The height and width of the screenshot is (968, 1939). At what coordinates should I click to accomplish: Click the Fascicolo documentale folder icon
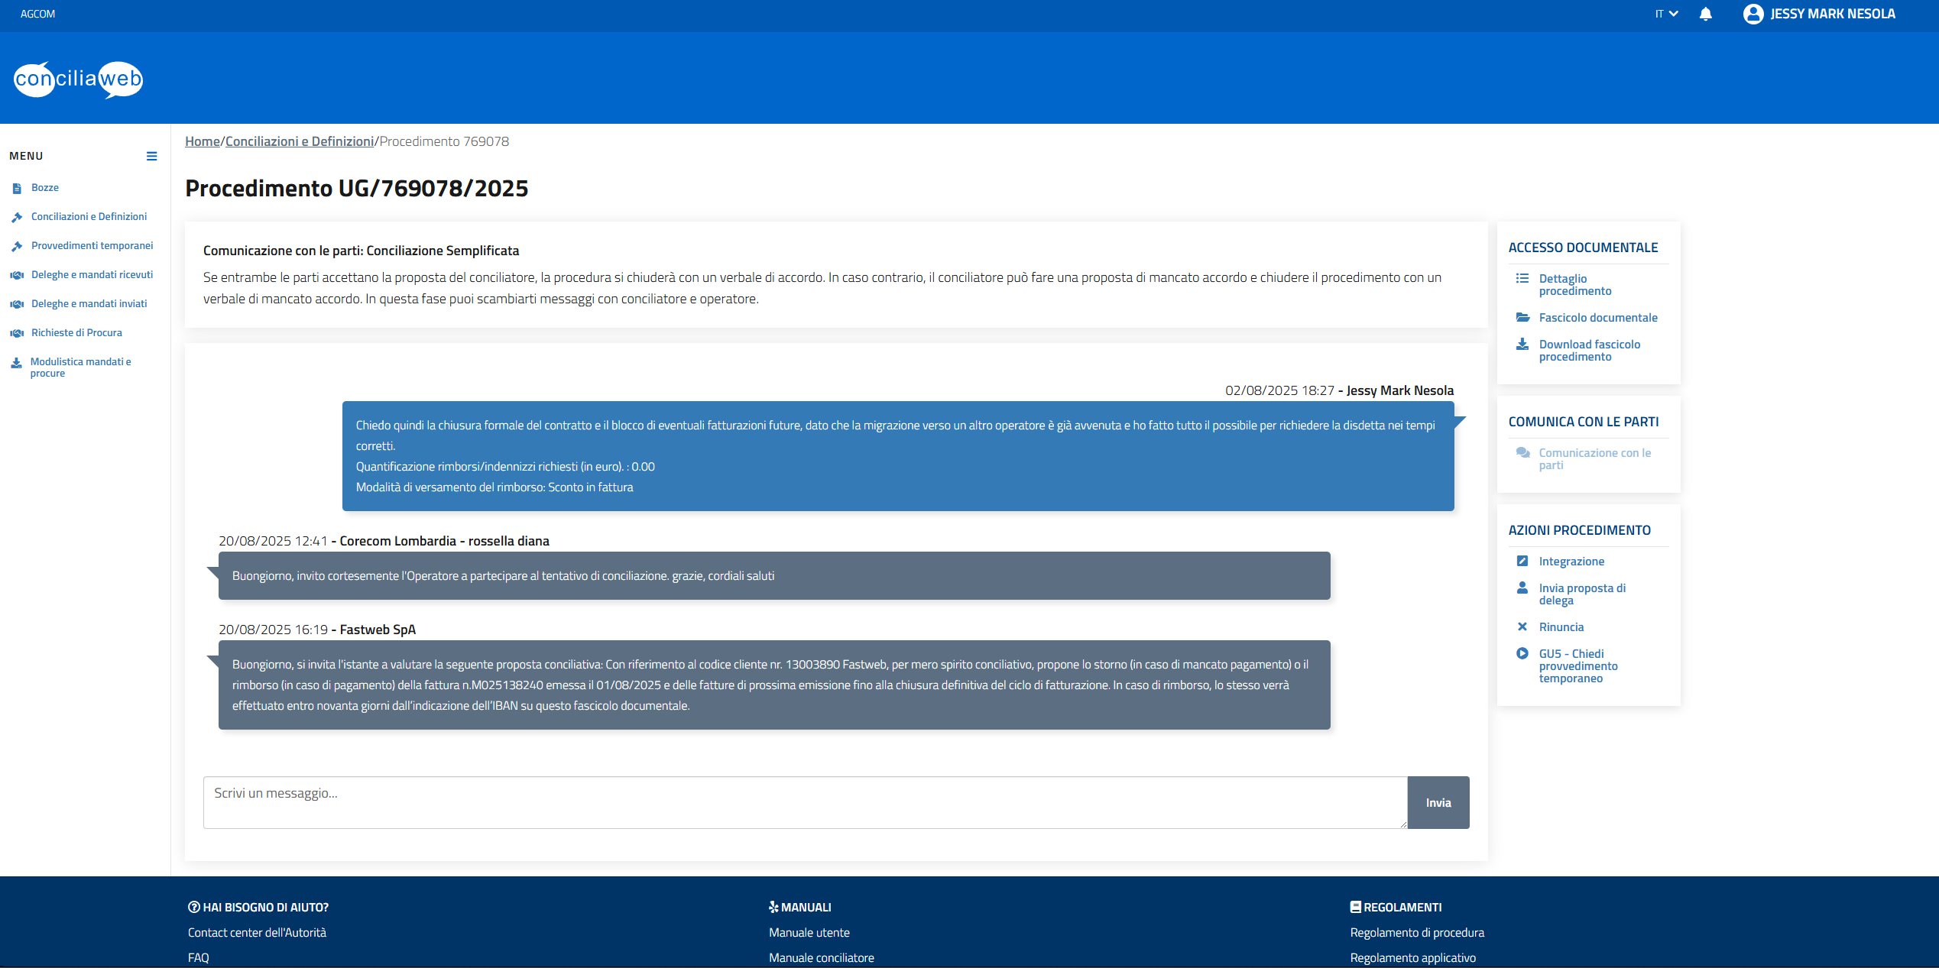click(1522, 317)
